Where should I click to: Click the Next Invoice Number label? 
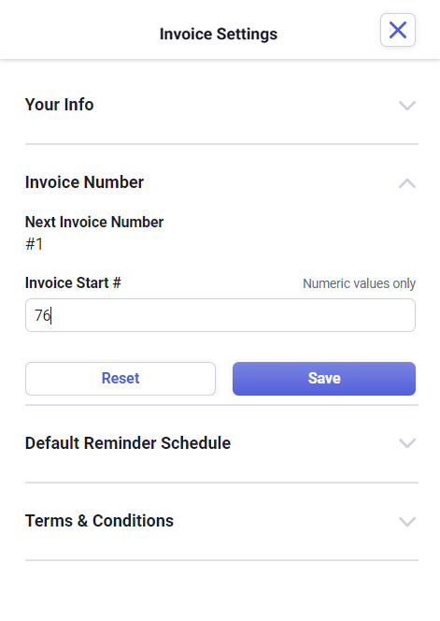coord(94,223)
